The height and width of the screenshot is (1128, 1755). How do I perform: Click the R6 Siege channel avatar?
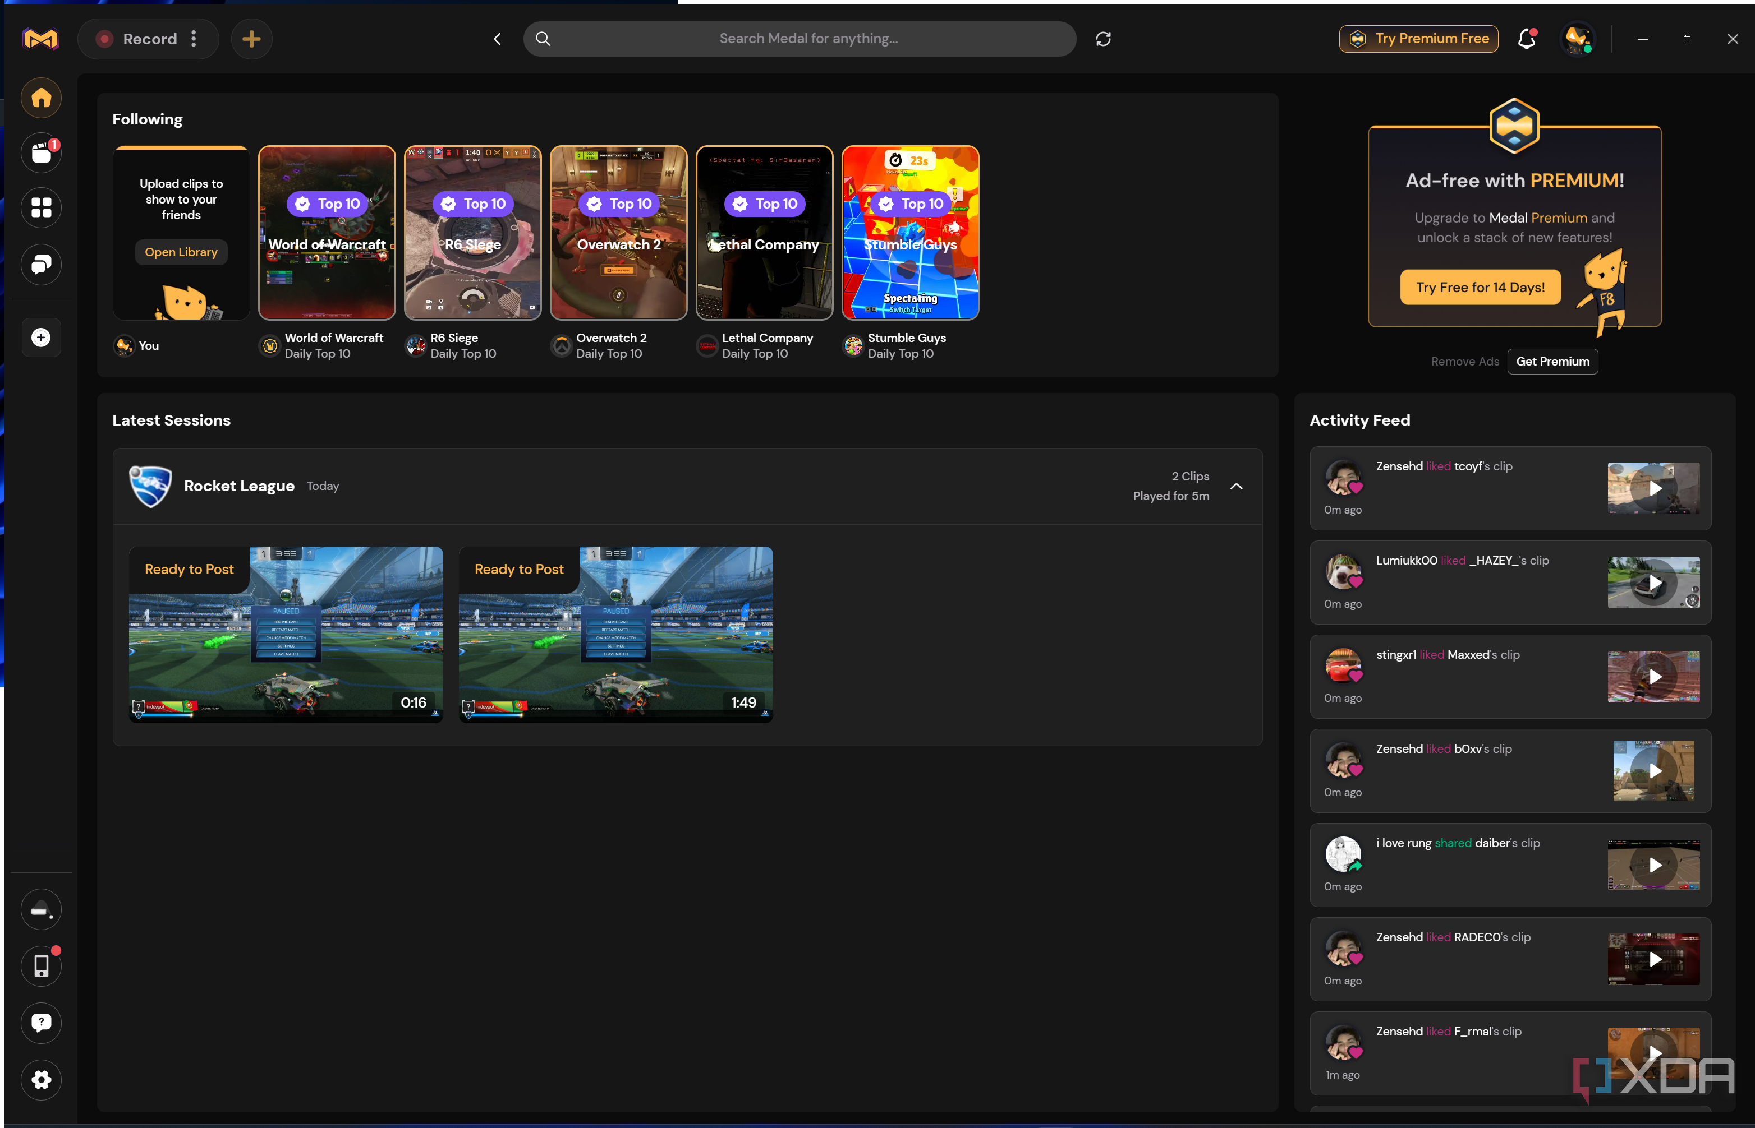click(416, 346)
